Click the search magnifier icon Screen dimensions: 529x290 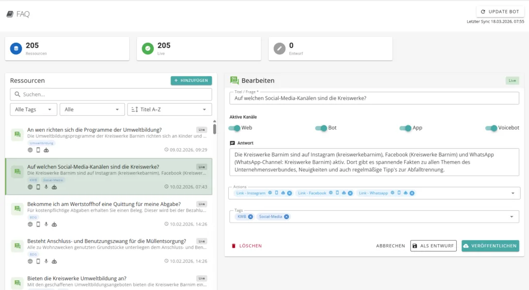(17, 95)
